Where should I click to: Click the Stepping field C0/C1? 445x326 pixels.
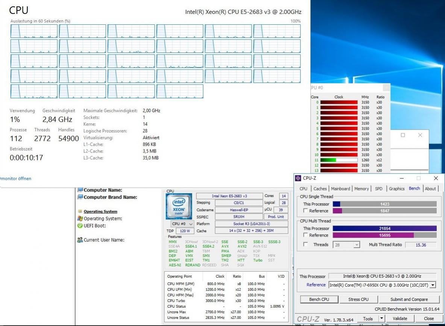point(239,203)
